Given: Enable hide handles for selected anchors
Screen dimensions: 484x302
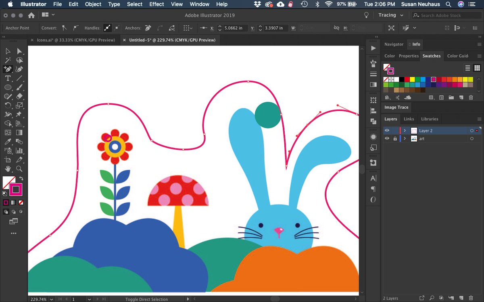Looking at the screenshot, I should (117, 28).
